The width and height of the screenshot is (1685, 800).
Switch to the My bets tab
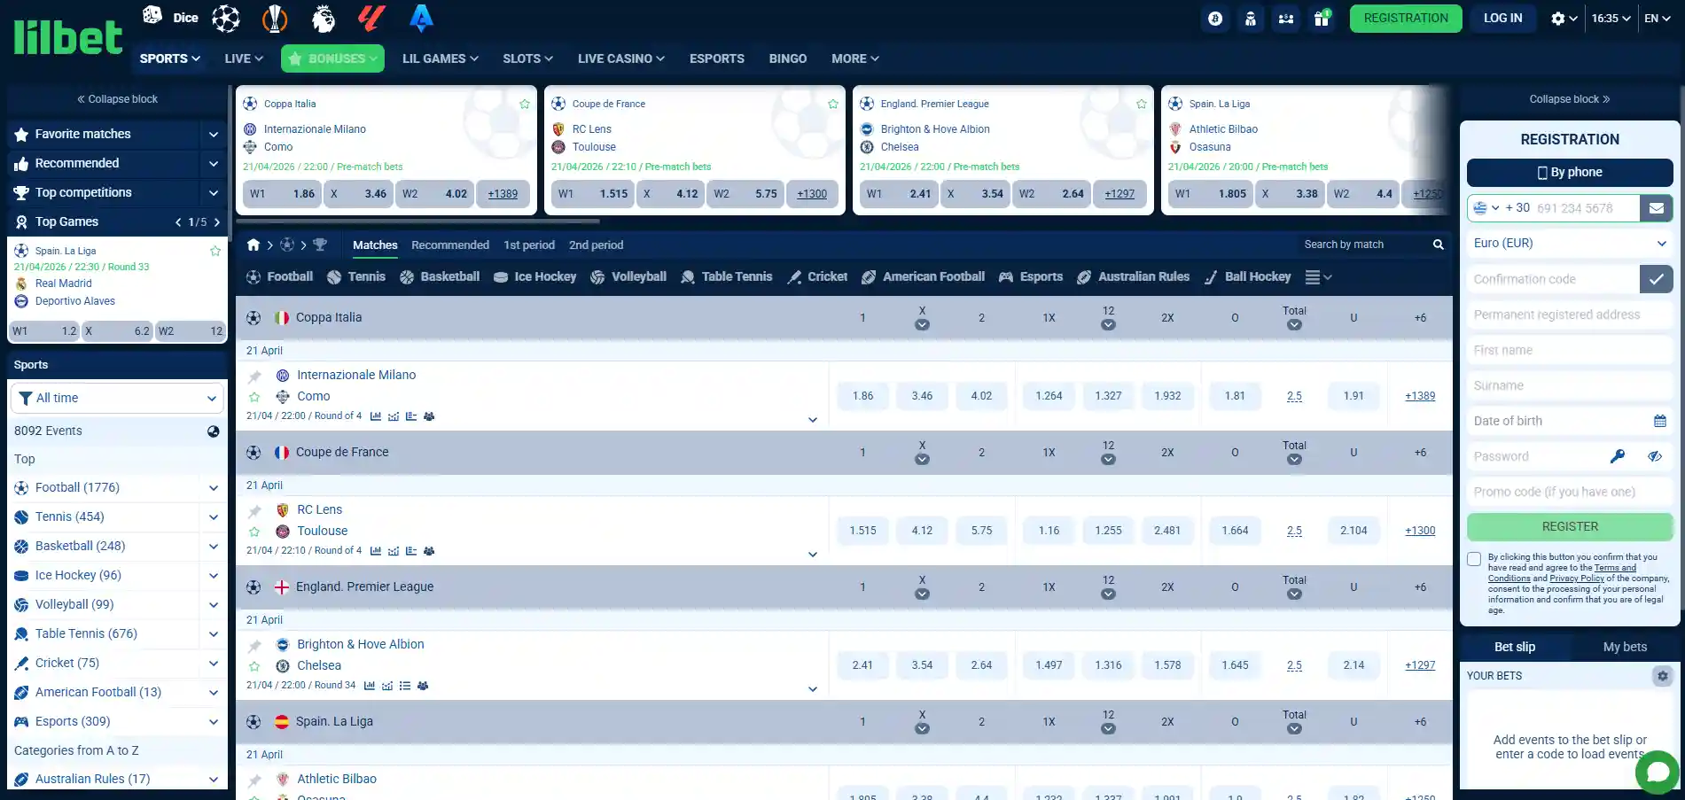(x=1625, y=648)
